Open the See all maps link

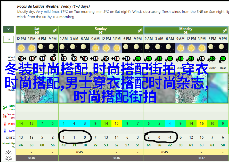point(11,88)
